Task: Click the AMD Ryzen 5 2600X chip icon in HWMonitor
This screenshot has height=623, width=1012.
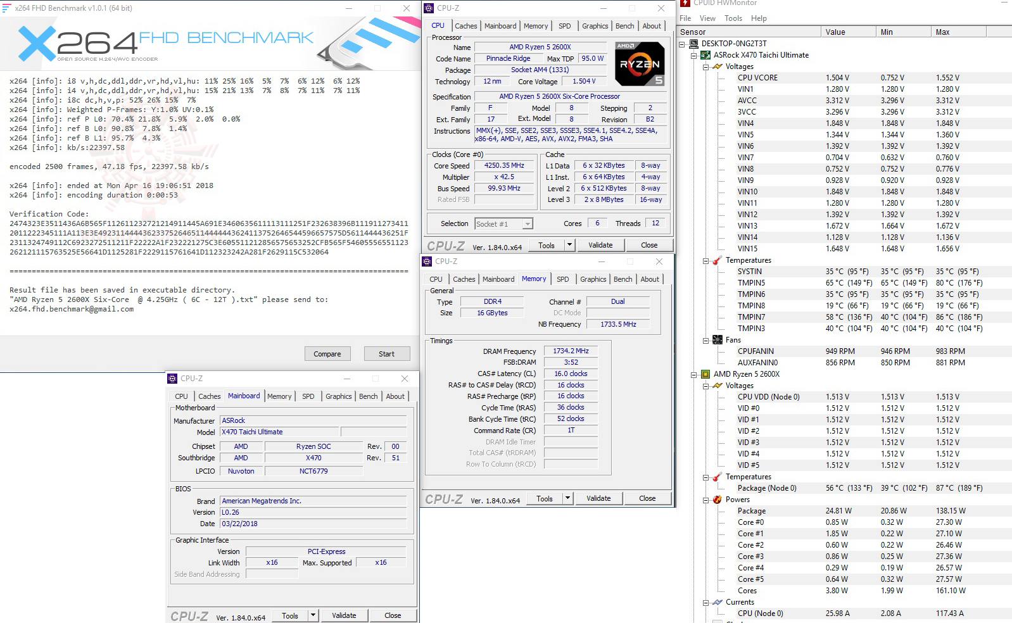Action: point(705,374)
